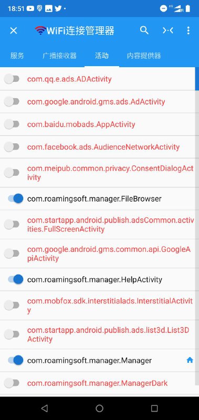
Task: Toggle the ManagerDark activity switch
Action: pos(12,383)
